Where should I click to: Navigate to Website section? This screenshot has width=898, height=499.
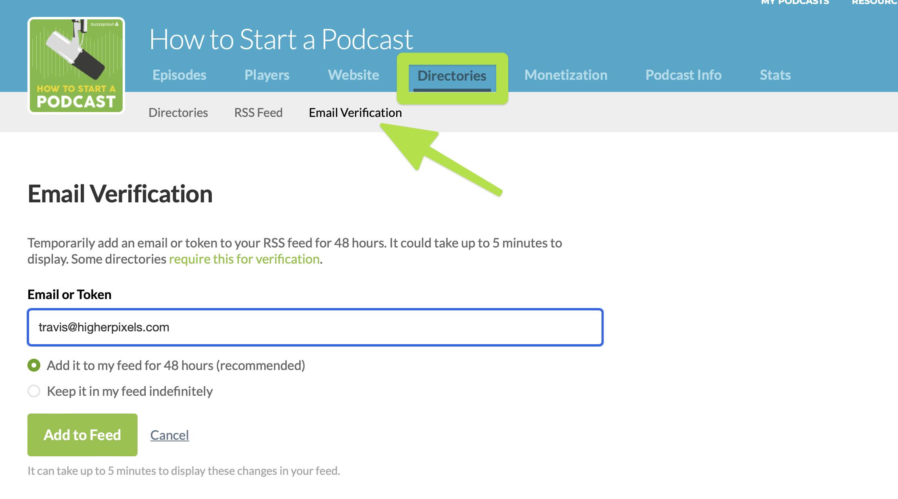point(353,74)
